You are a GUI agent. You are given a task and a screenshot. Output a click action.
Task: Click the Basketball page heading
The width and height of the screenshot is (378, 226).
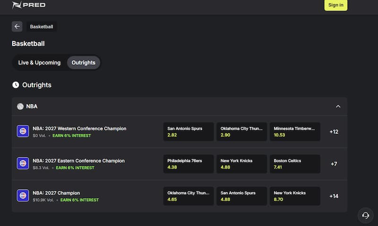tap(28, 43)
